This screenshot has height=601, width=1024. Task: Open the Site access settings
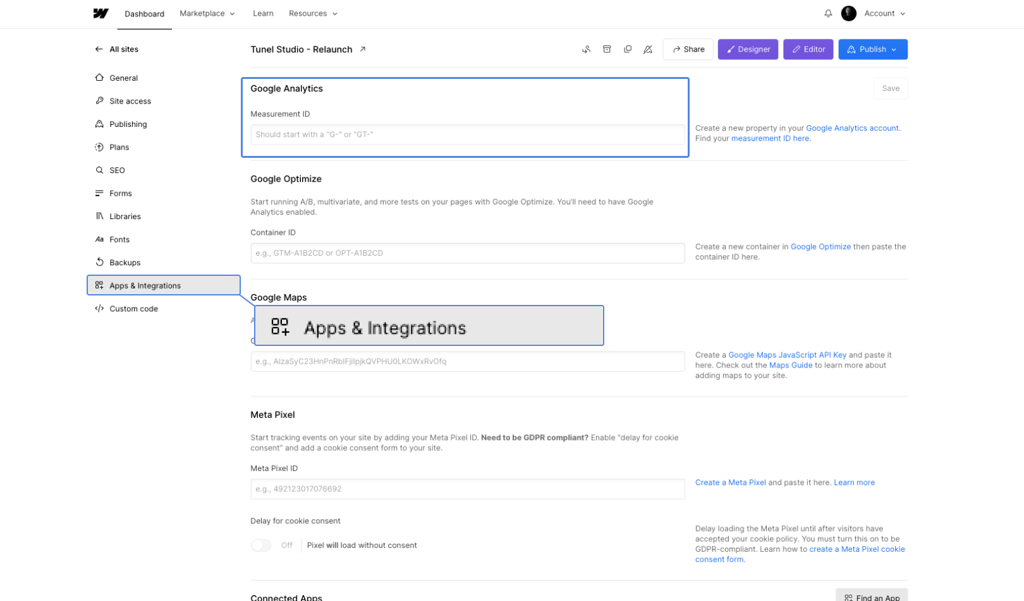coord(130,101)
